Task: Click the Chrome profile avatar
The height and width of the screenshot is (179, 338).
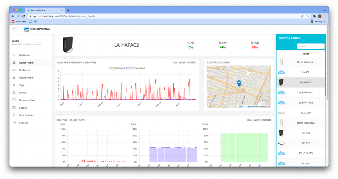Action: [x=320, y=16]
